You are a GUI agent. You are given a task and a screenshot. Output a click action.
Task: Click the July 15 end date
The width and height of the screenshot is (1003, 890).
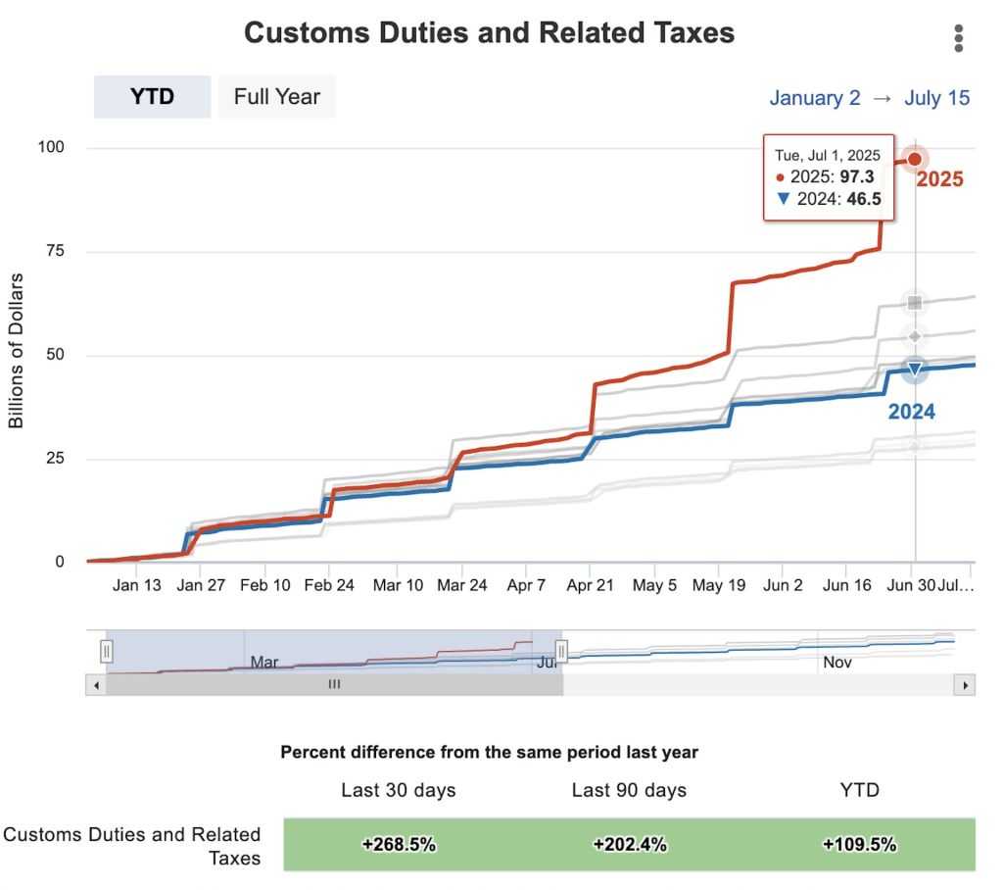[x=936, y=98]
